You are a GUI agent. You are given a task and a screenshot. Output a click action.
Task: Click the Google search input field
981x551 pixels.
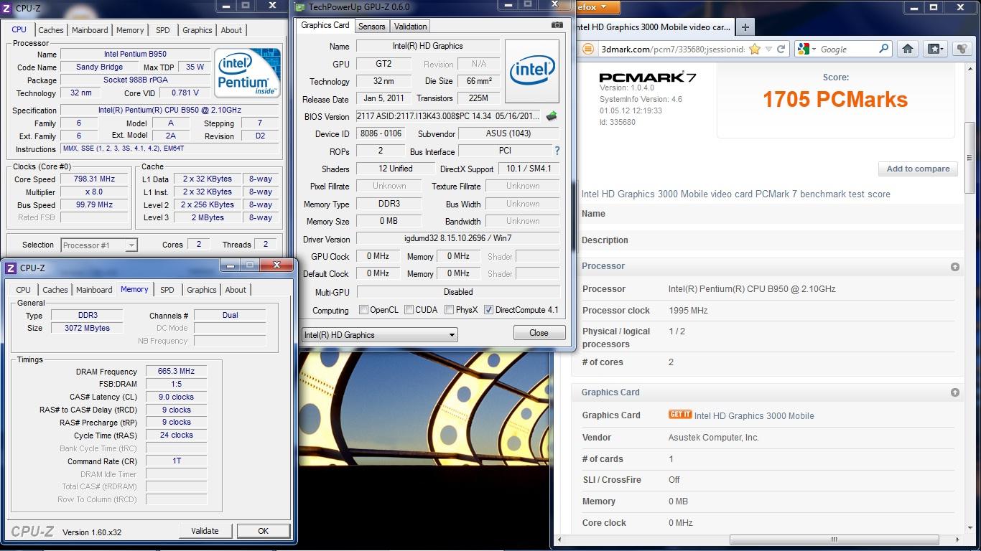click(x=847, y=49)
